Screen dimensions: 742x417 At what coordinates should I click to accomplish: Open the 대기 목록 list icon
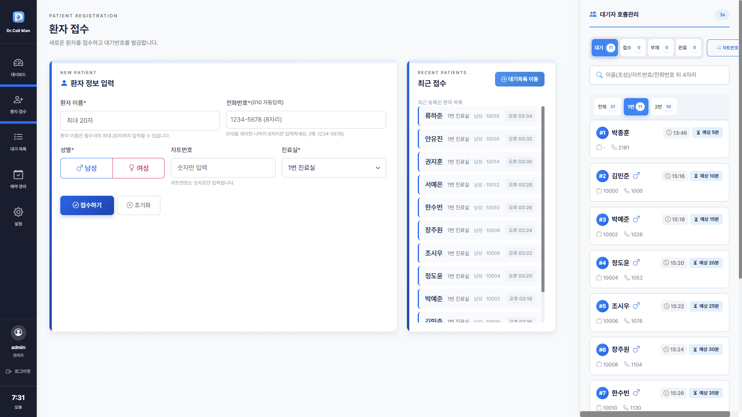click(18, 137)
